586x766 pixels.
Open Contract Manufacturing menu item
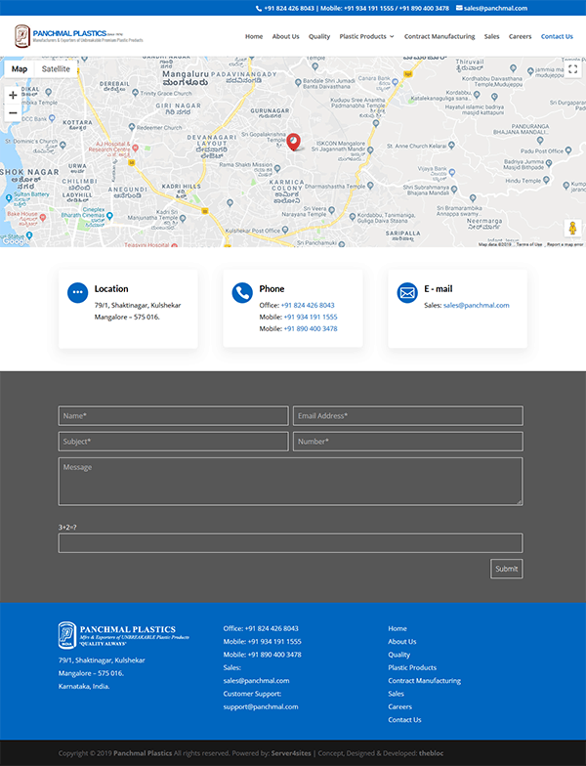439,37
